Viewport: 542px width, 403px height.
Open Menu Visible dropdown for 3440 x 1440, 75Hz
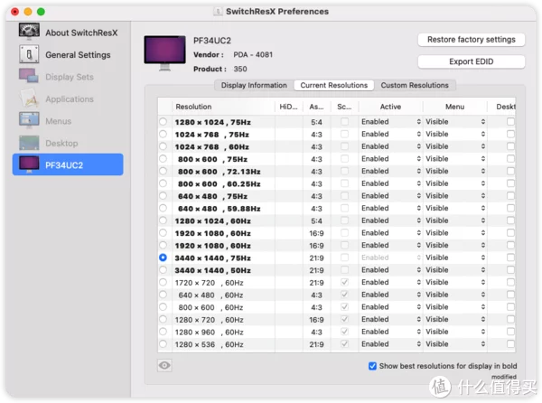click(455, 258)
